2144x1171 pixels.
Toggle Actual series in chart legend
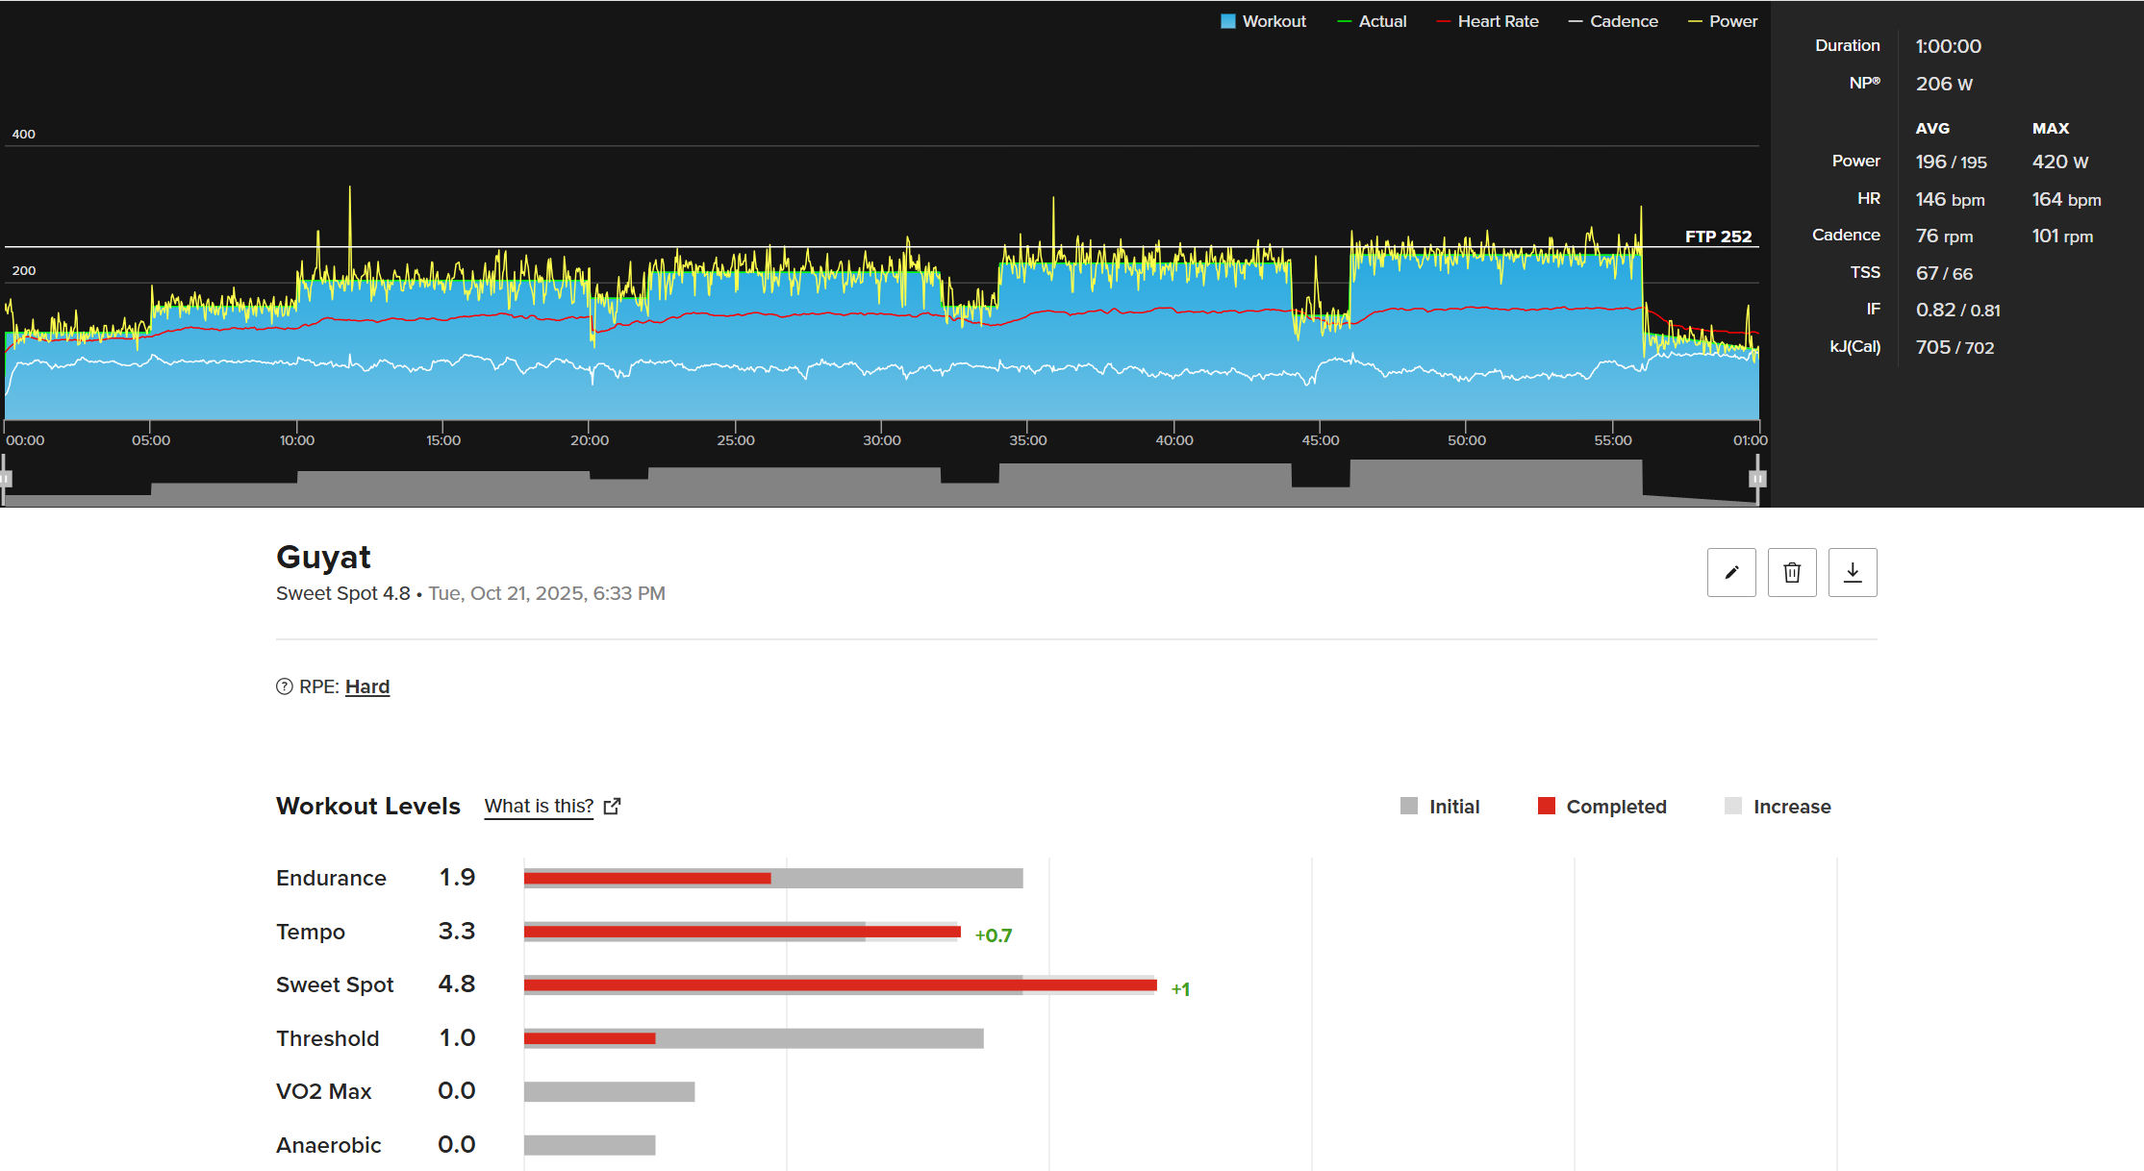click(1372, 21)
